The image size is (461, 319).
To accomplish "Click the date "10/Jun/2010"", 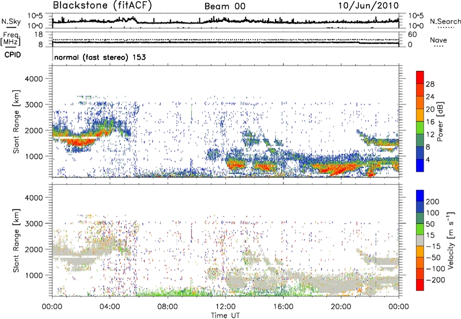I will 369,5.
